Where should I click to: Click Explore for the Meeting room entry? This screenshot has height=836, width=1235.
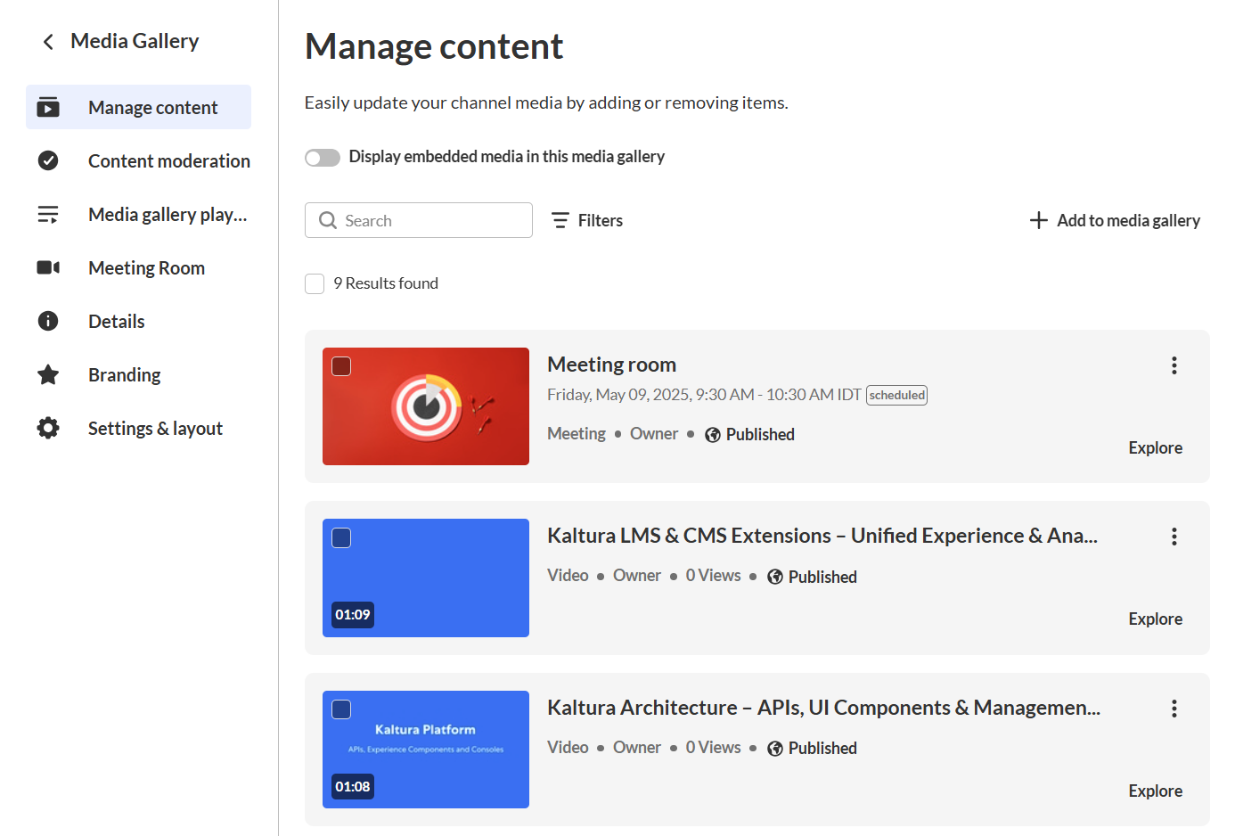tap(1155, 447)
